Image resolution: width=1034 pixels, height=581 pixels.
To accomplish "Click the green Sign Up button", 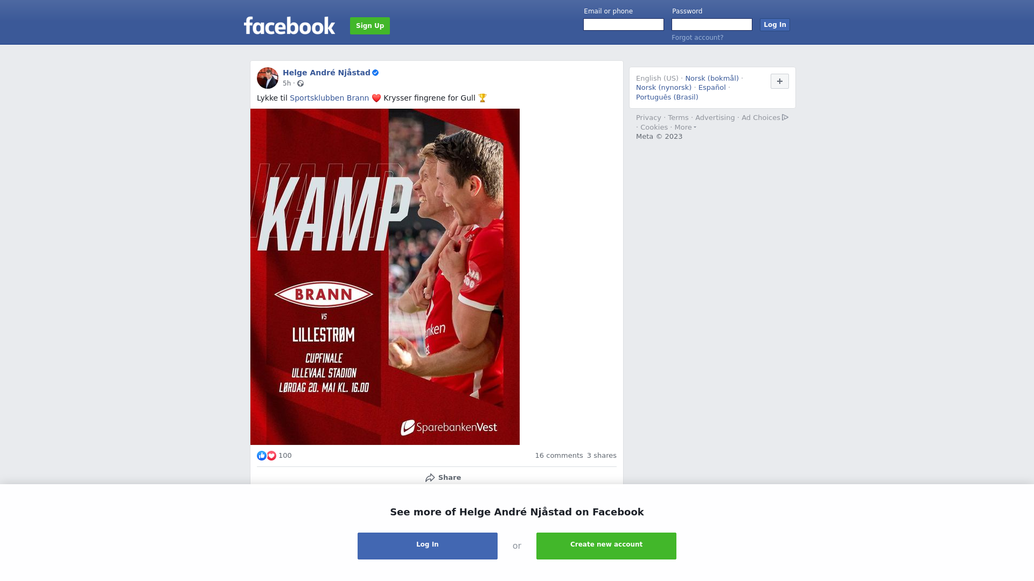I will 370,26.
